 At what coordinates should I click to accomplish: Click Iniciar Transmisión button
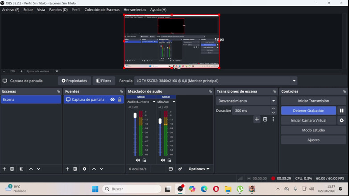tap(313, 101)
